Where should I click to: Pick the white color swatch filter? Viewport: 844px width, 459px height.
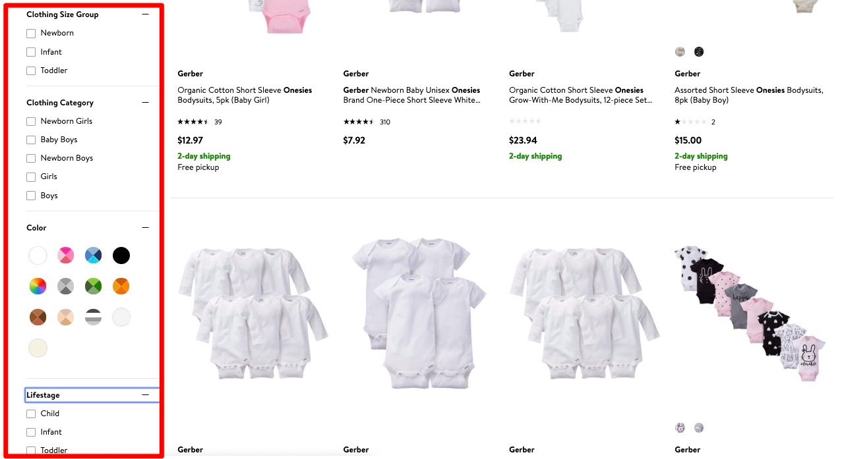pyautogui.click(x=38, y=256)
